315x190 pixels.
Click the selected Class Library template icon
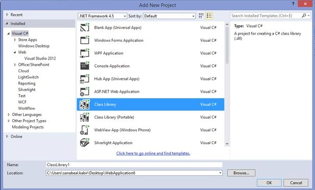coord(85,104)
